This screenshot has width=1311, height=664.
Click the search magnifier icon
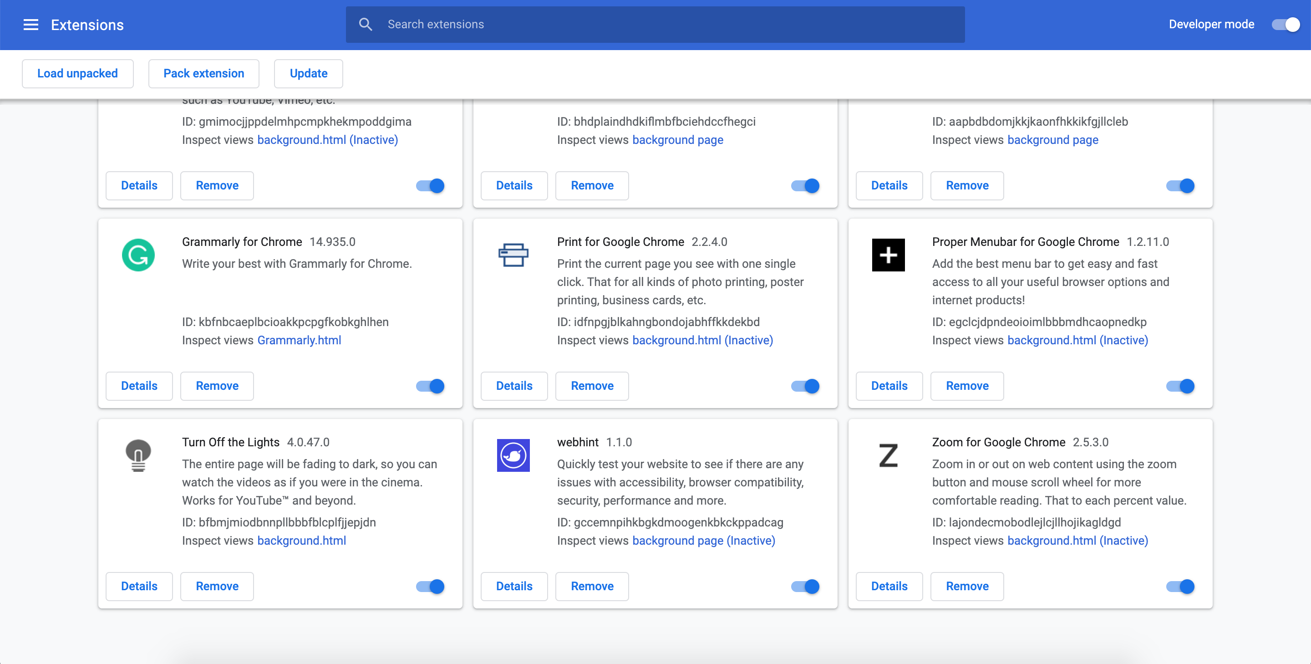366,24
